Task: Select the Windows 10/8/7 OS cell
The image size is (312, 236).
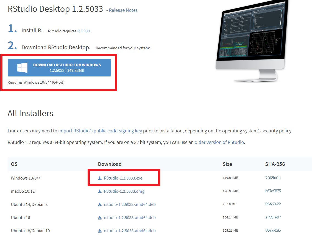Action: [x=26, y=178]
